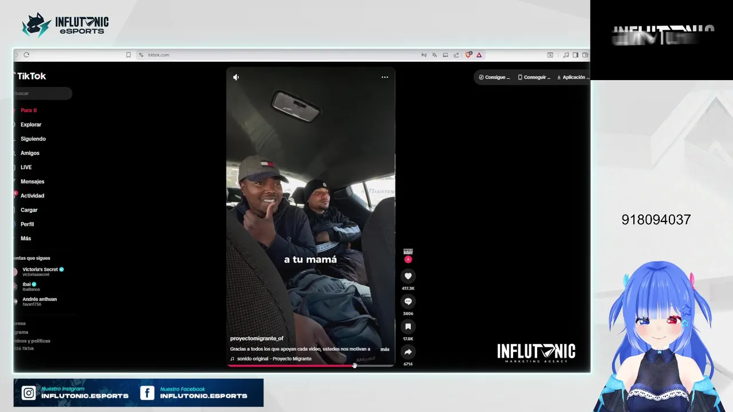Screen dimensions: 733x412
Task: Open the video three-dots options menu
Action: point(385,77)
